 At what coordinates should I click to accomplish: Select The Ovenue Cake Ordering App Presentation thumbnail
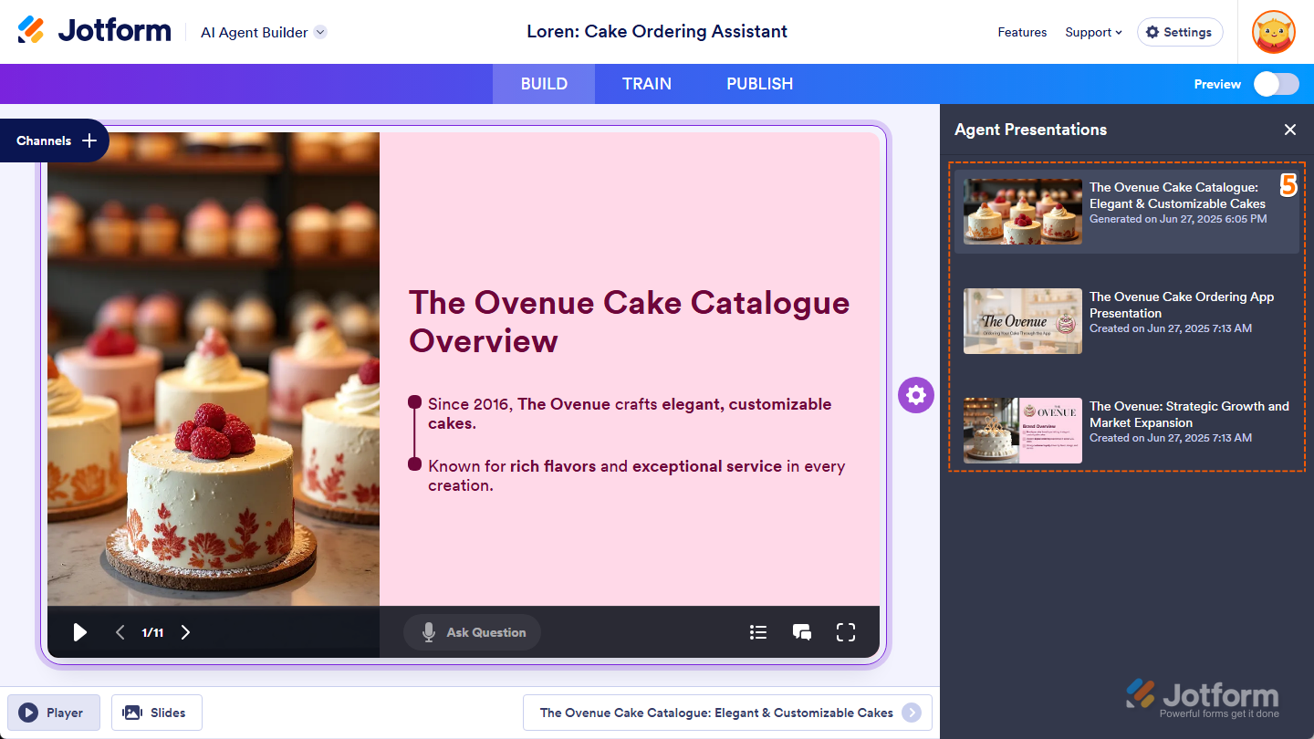coord(1023,321)
